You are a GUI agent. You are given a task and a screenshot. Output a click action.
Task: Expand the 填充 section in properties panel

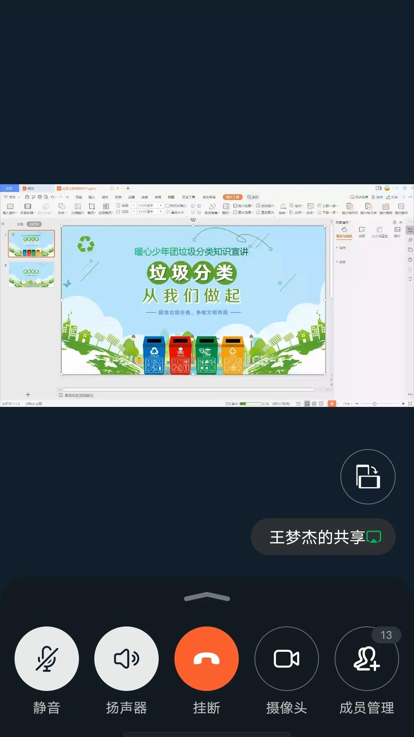(x=341, y=248)
